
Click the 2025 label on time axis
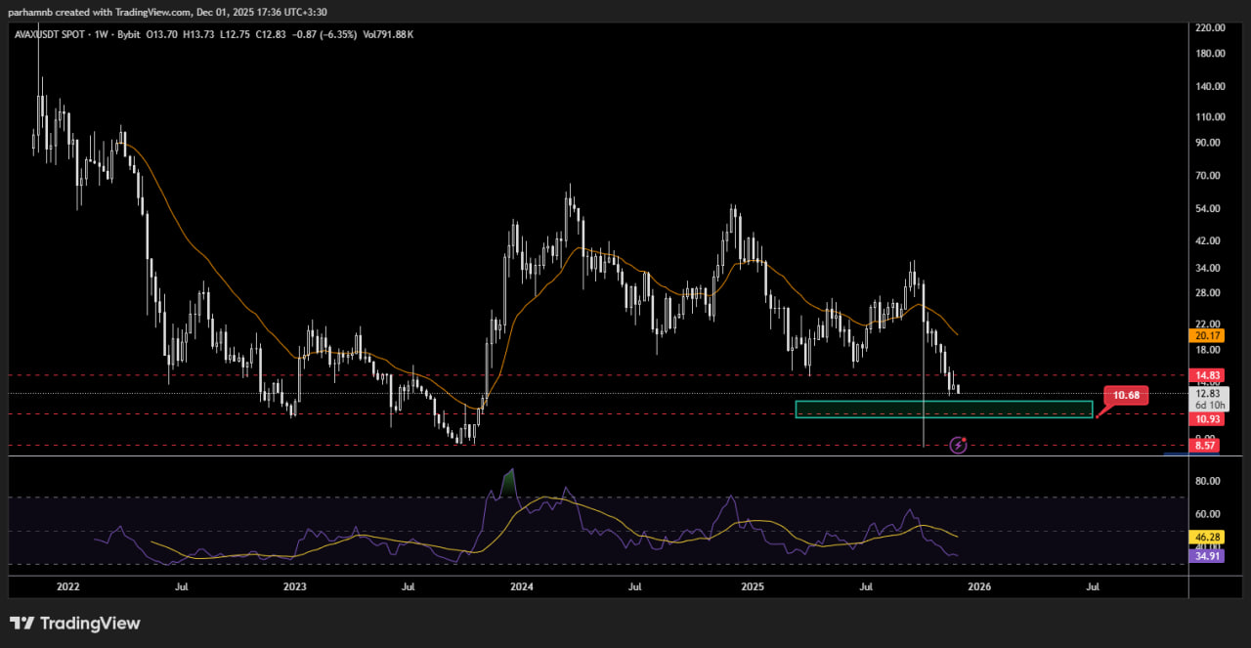point(752,586)
